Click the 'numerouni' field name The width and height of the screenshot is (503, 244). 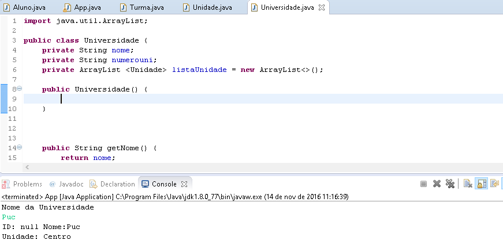click(x=132, y=60)
